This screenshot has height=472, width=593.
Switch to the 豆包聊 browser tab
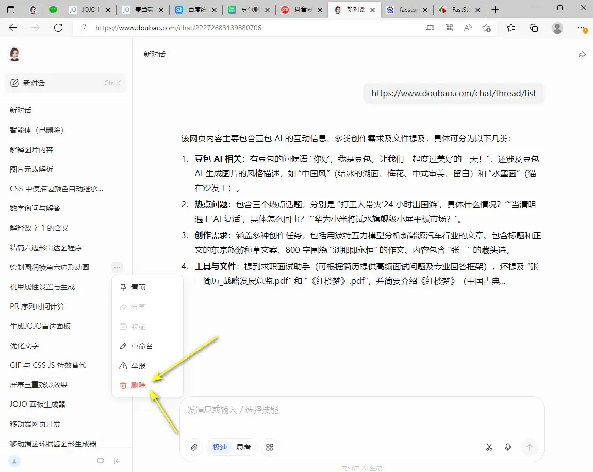[x=249, y=10]
